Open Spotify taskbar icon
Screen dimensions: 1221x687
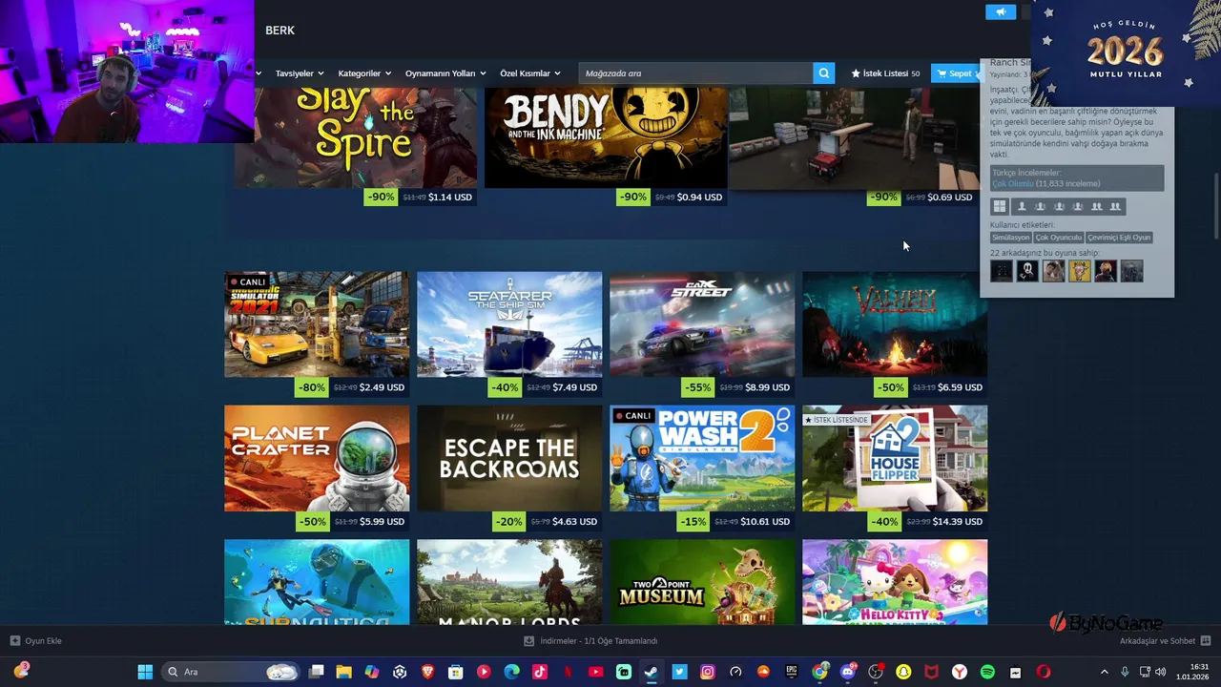[x=987, y=672]
